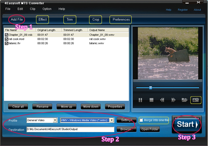
Task: Uncheck the tatanic.flv file checkbox
Action: (x=7, y=43)
